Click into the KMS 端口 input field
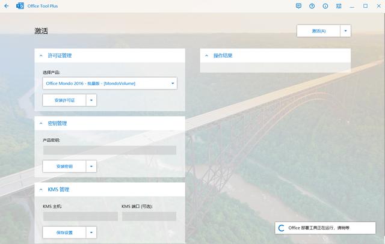The height and width of the screenshot is (244, 385). pyautogui.click(x=149, y=216)
